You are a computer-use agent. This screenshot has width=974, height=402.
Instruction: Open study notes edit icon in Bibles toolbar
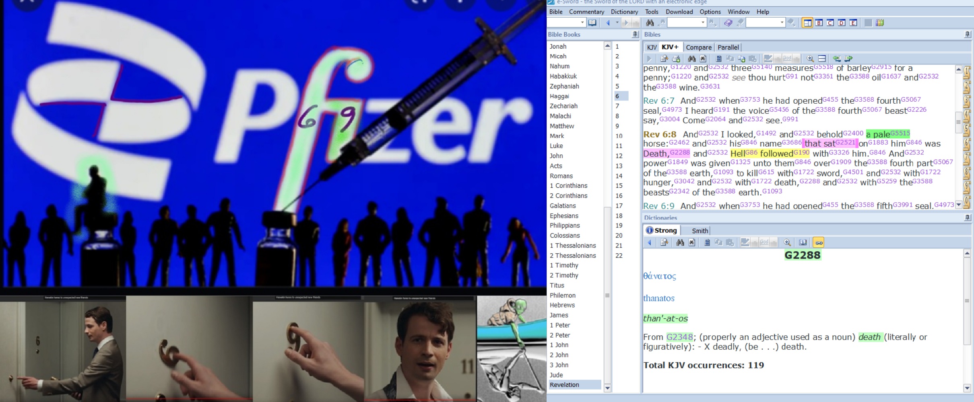click(x=664, y=59)
